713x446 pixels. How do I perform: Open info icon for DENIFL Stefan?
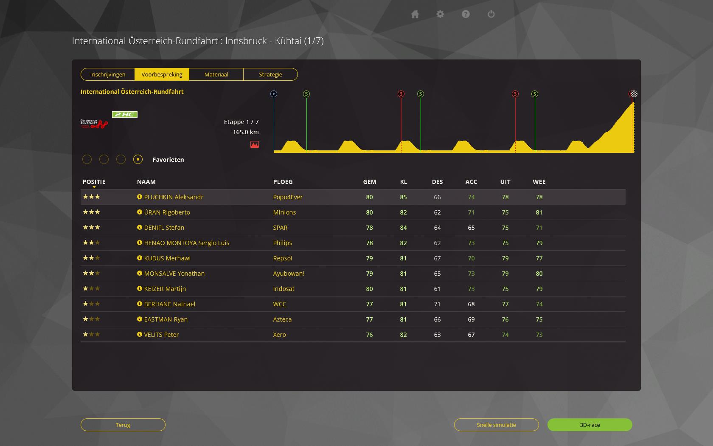pos(139,227)
